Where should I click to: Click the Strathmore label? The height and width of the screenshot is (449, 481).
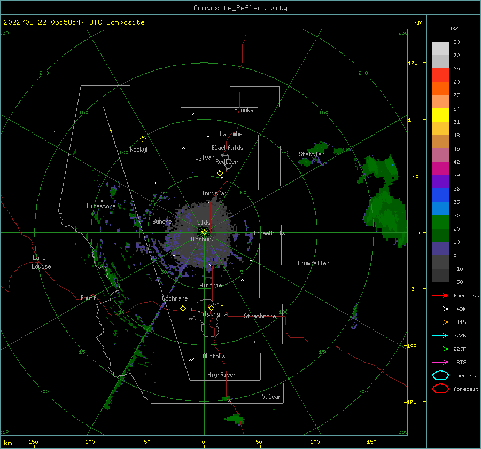[260, 316]
